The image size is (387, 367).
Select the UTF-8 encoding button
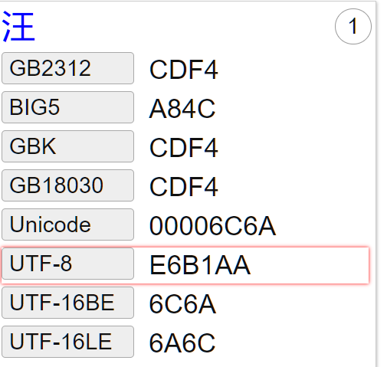coord(67,264)
